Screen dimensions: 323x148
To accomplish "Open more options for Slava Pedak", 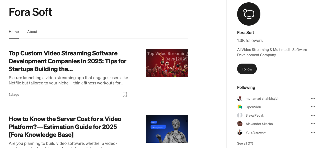I will (313, 115).
